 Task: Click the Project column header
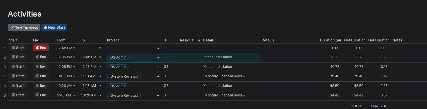click(x=113, y=40)
